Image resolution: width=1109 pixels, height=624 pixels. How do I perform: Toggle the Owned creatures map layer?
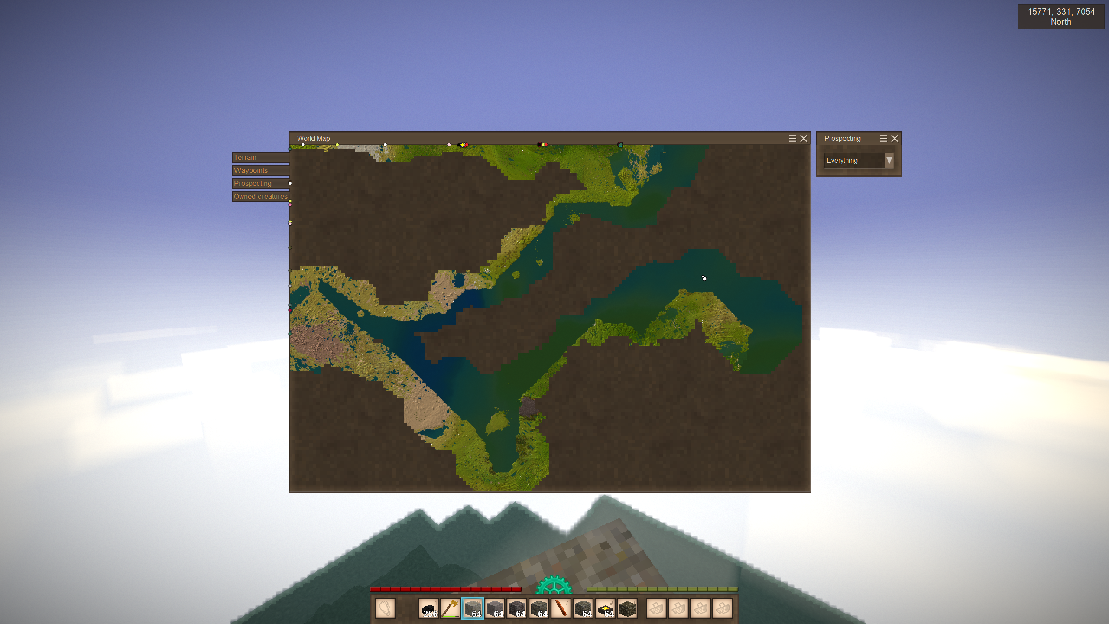point(260,197)
